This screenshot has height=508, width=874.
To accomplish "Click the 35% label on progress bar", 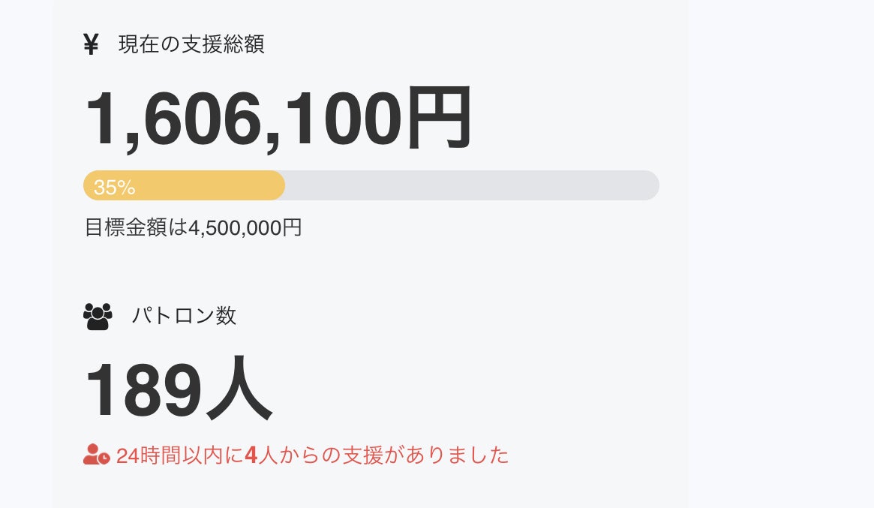I will [115, 187].
